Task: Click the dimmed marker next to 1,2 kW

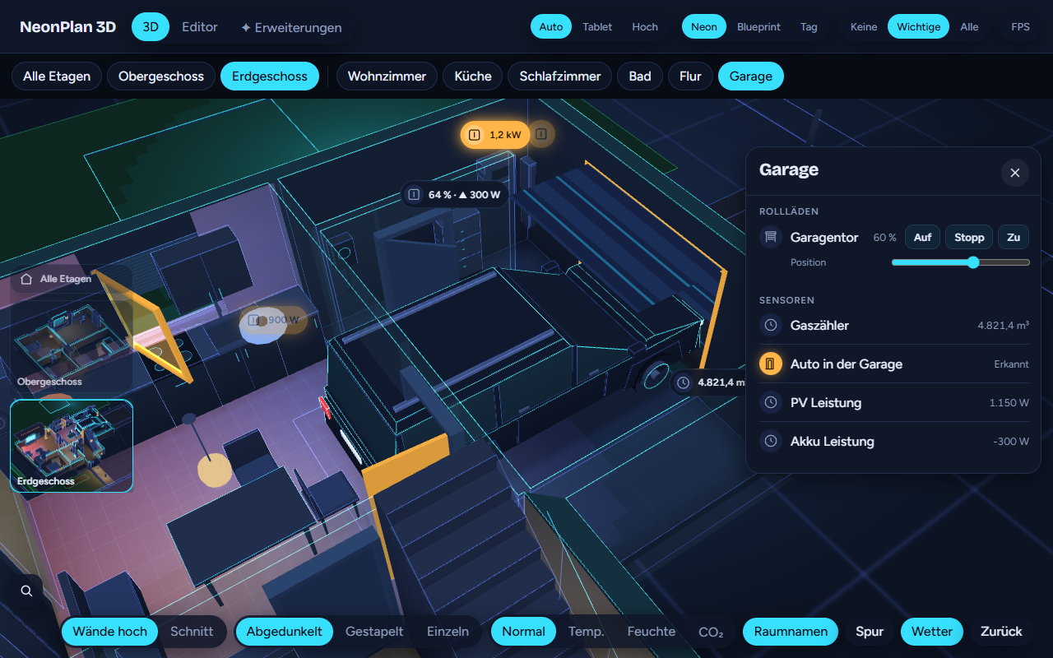Action: [540, 134]
